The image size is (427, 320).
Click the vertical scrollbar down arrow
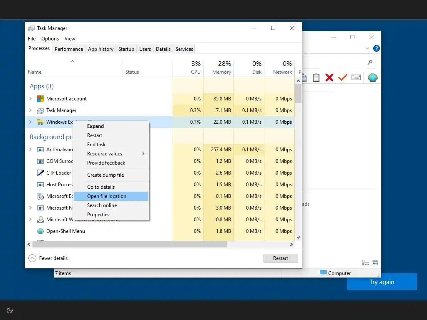(x=298, y=237)
